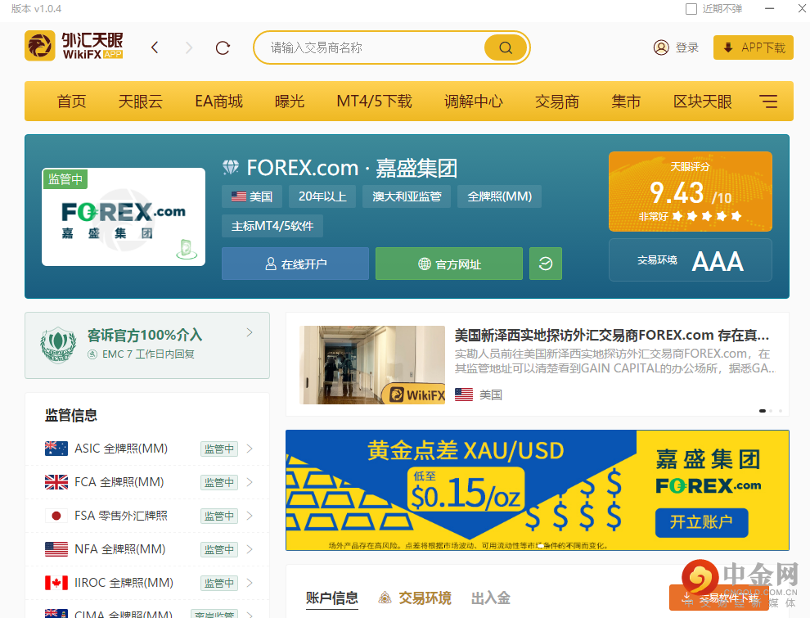Click the green shield icon beside 客诉官方100%介入
Image resolution: width=810 pixels, height=618 pixels.
click(57, 345)
